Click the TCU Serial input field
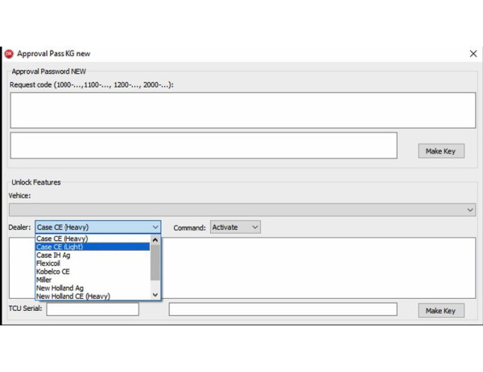483x372 pixels. [x=93, y=309]
